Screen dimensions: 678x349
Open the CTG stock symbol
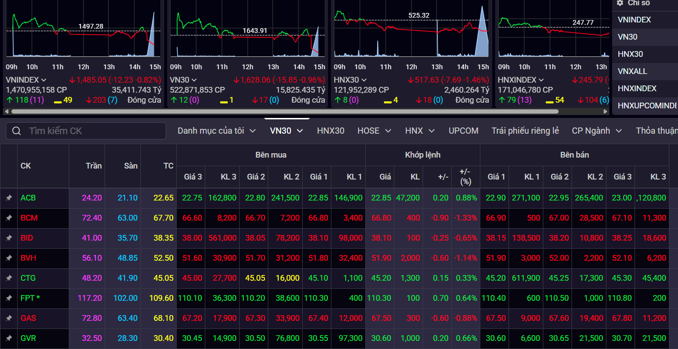pyautogui.click(x=28, y=278)
